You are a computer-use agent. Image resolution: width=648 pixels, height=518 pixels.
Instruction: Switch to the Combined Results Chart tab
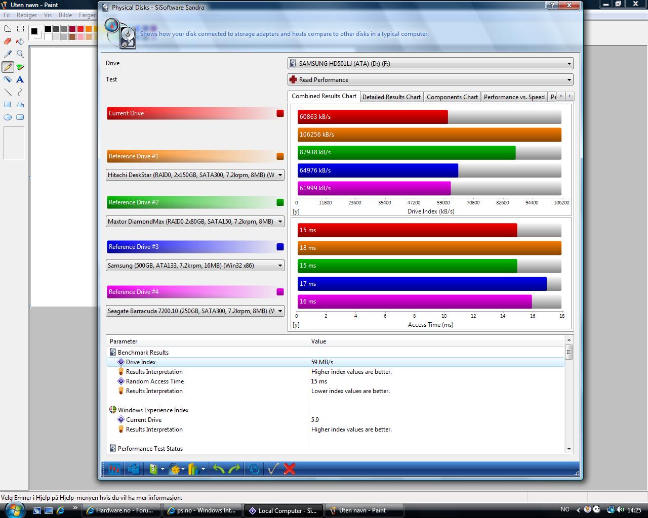tap(324, 96)
